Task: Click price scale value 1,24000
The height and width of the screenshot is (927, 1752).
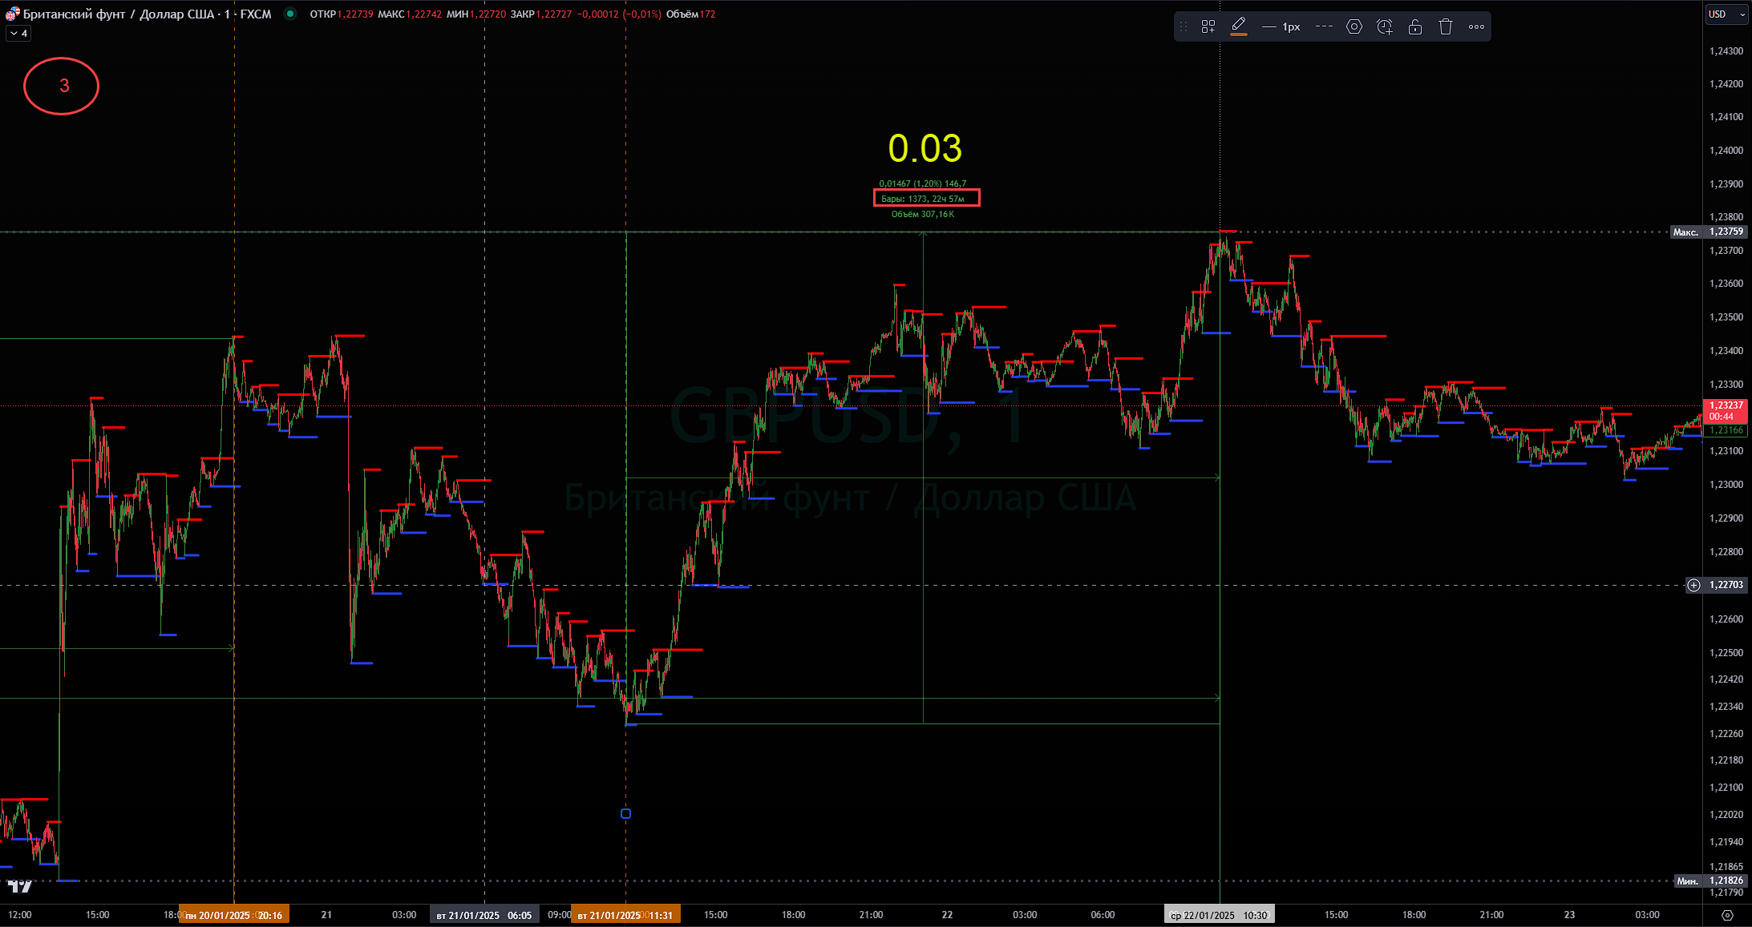Action: click(1726, 150)
